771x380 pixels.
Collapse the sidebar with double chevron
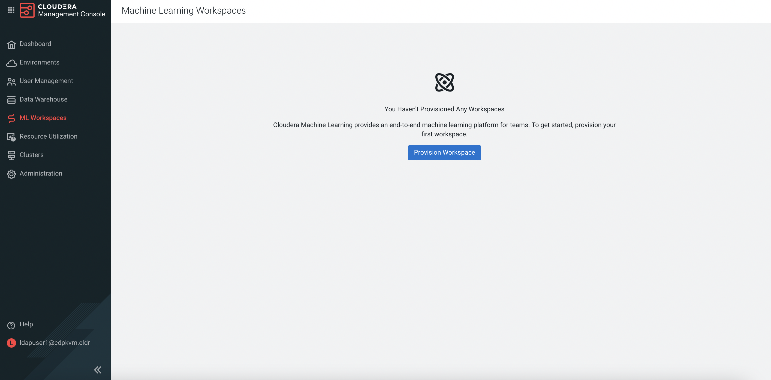click(98, 370)
